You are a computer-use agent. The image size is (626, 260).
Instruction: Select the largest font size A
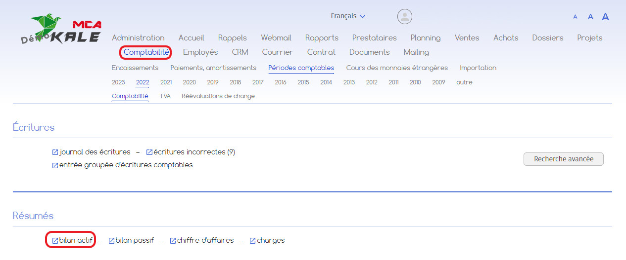point(605,17)
